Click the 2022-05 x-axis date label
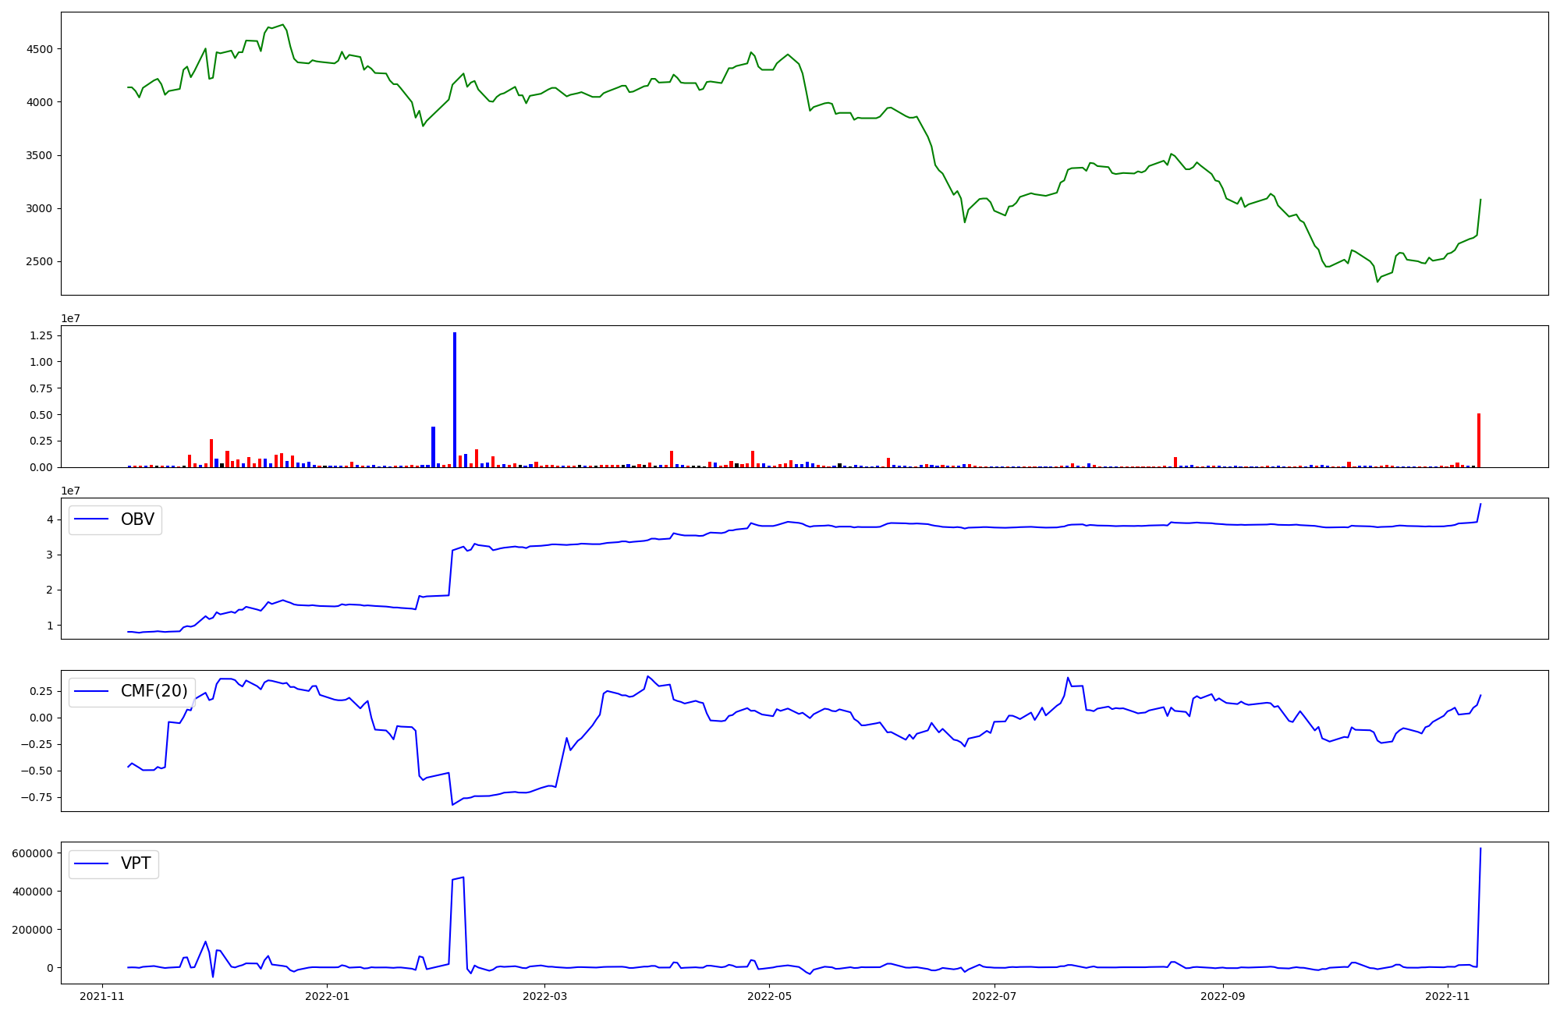Image resolution: width=1560 pixels, height=1014 pixels. pyautogui.click(x=770, y=996)
